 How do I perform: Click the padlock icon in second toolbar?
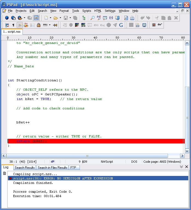point(39,25)
